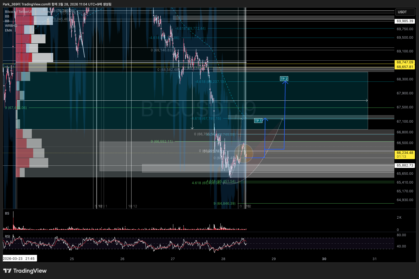This screenshot has width=419, height=279.
Task: Click the 80.00 RSI scale value
Action: tap(401, 235)
